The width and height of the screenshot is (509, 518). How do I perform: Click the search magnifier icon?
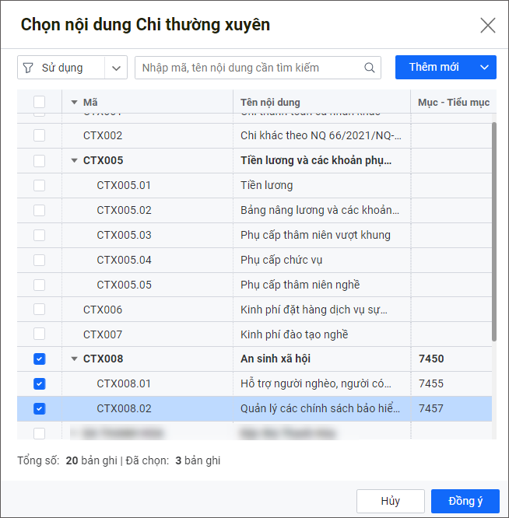pos(370,68)
